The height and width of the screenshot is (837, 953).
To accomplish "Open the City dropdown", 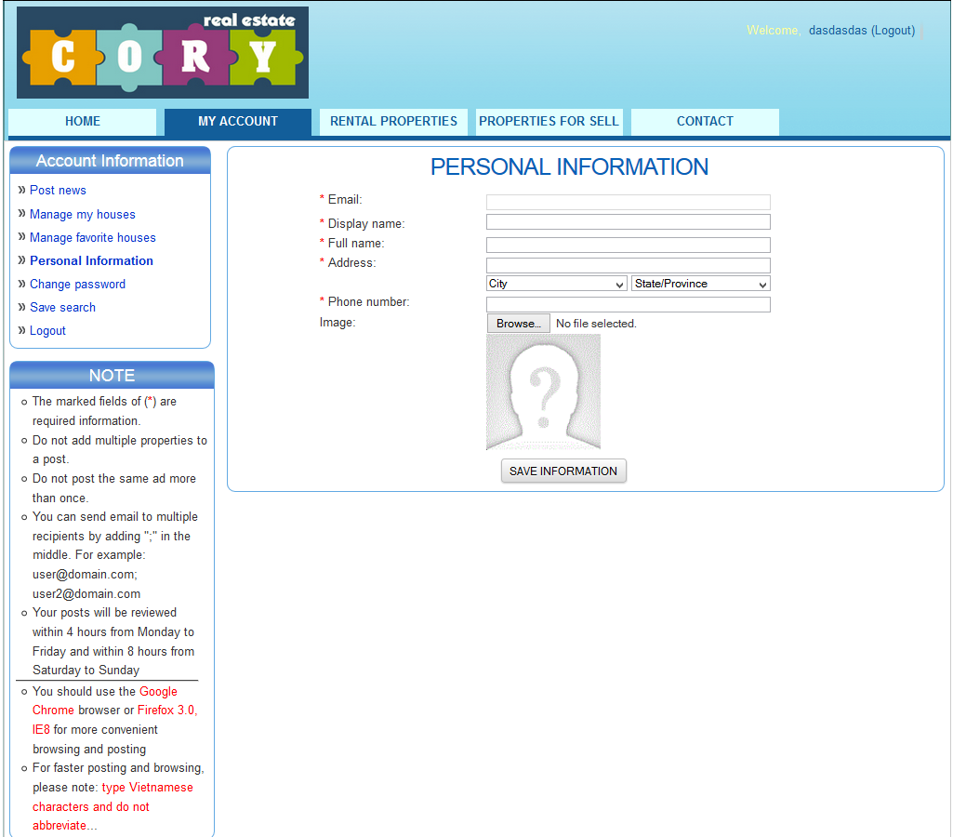I will [x=556, y=284].
